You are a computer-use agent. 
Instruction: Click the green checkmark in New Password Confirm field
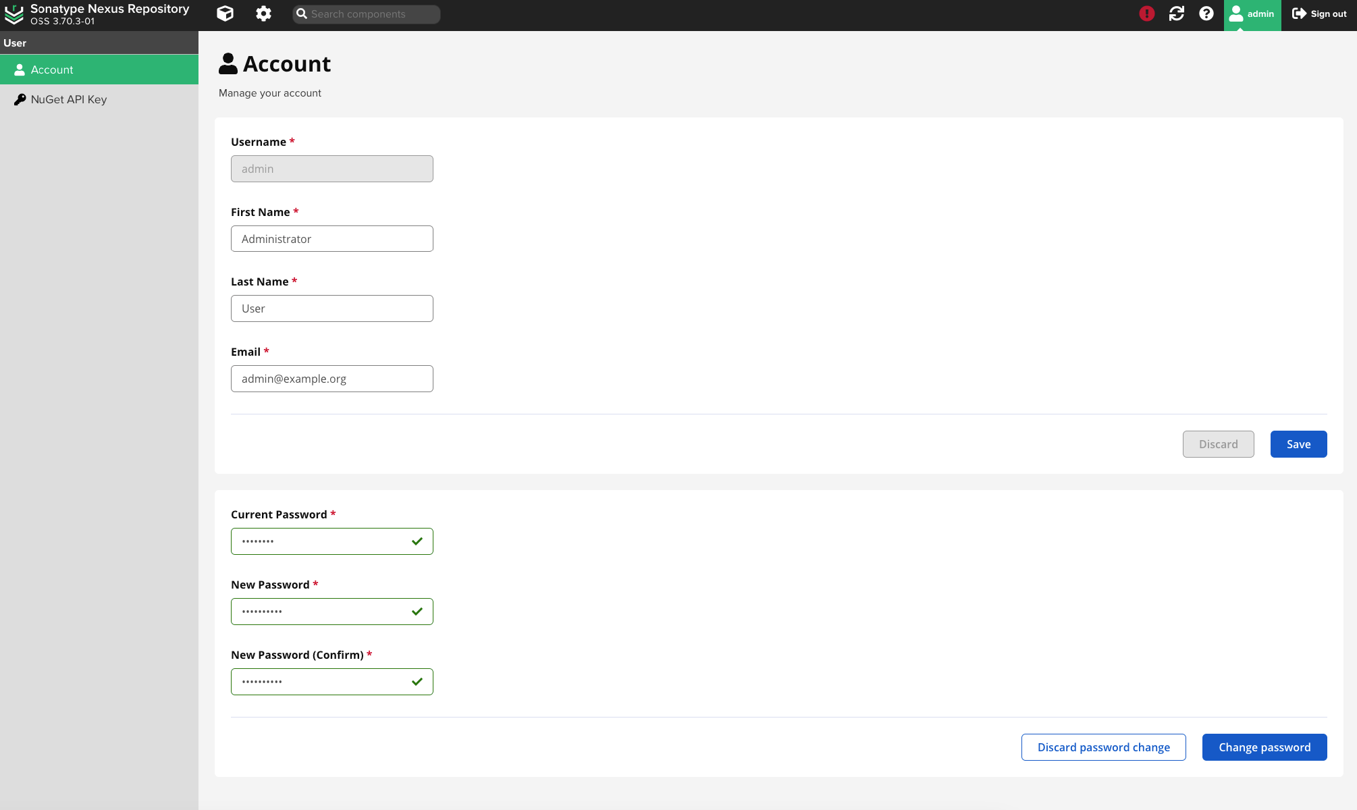pos(417,681)
